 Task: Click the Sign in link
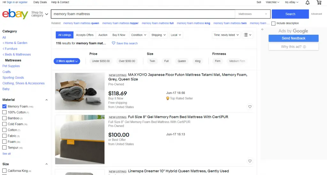(11, 2)
